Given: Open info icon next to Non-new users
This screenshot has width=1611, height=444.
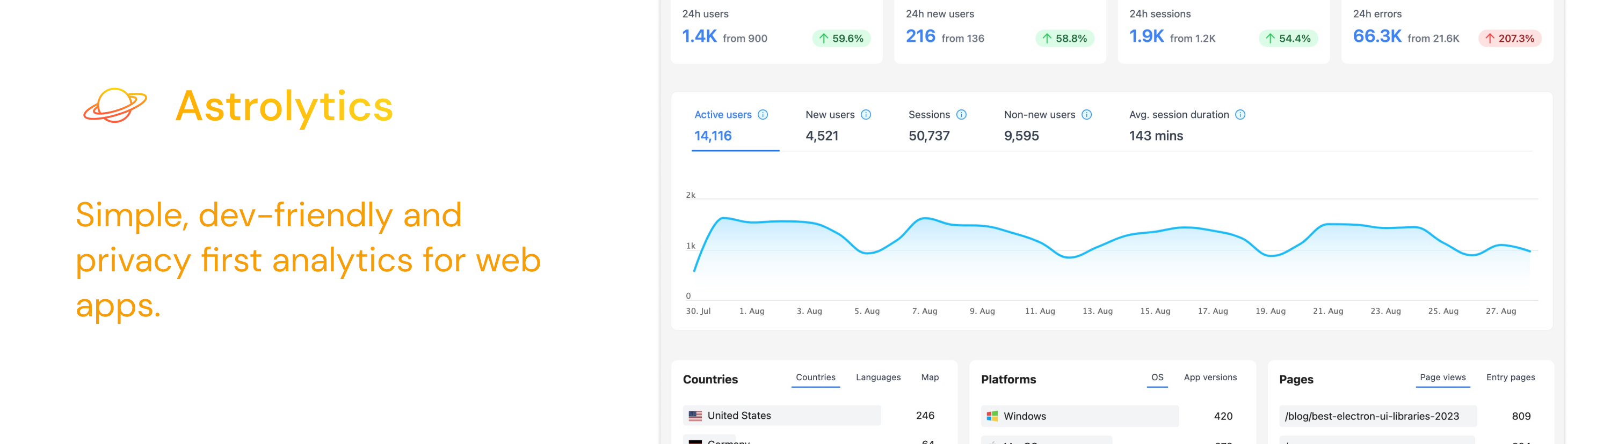Looking at the screenshot, I should (x=1087, y=115).
